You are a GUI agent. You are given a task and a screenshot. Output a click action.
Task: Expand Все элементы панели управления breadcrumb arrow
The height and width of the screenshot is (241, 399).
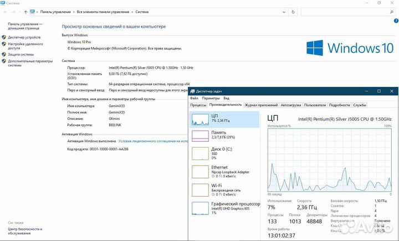point(131,11)
